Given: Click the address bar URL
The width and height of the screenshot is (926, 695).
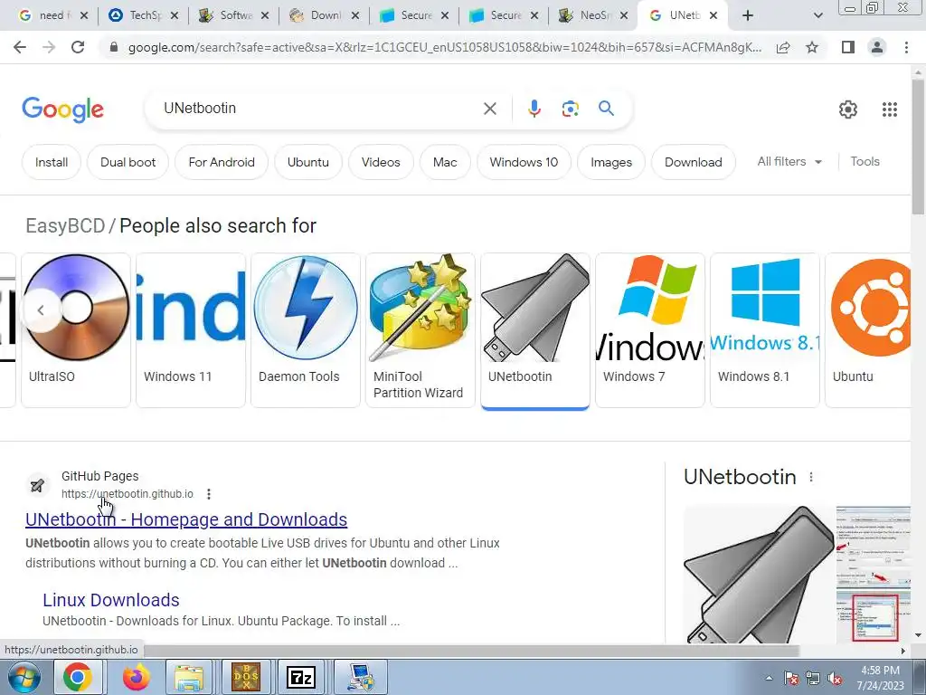Looking at the screenshot, I should [444, 47].
